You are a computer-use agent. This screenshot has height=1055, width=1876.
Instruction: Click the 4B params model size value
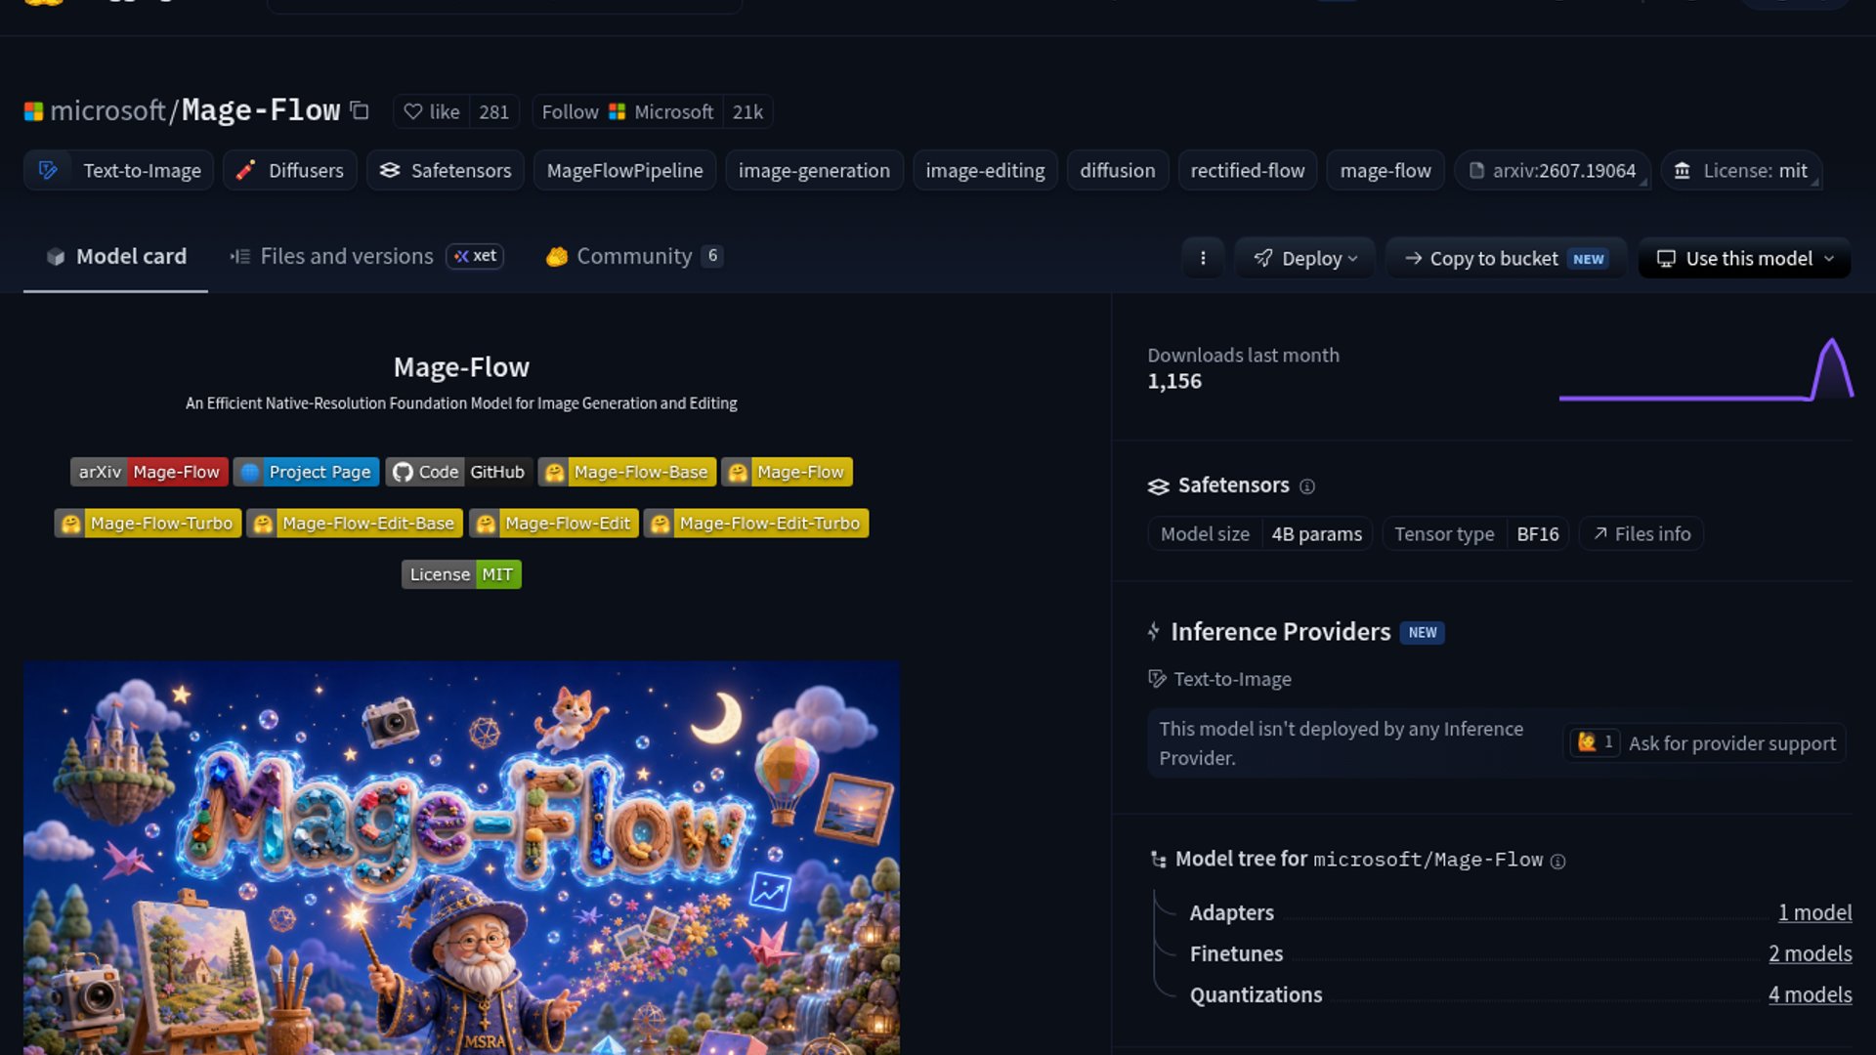(1316, 533)
